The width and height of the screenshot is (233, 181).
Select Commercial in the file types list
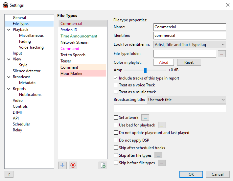pos(83,24)
